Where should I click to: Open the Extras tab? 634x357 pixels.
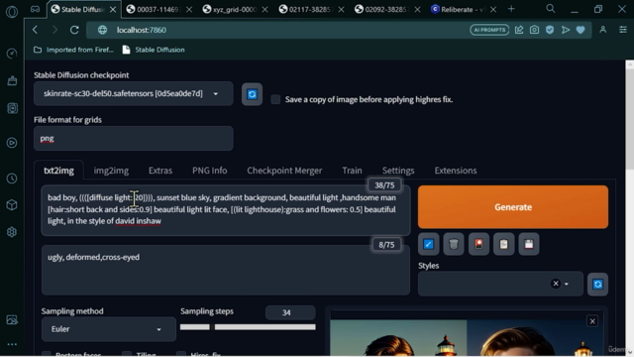pyautogui.click(x=160, y=171)
